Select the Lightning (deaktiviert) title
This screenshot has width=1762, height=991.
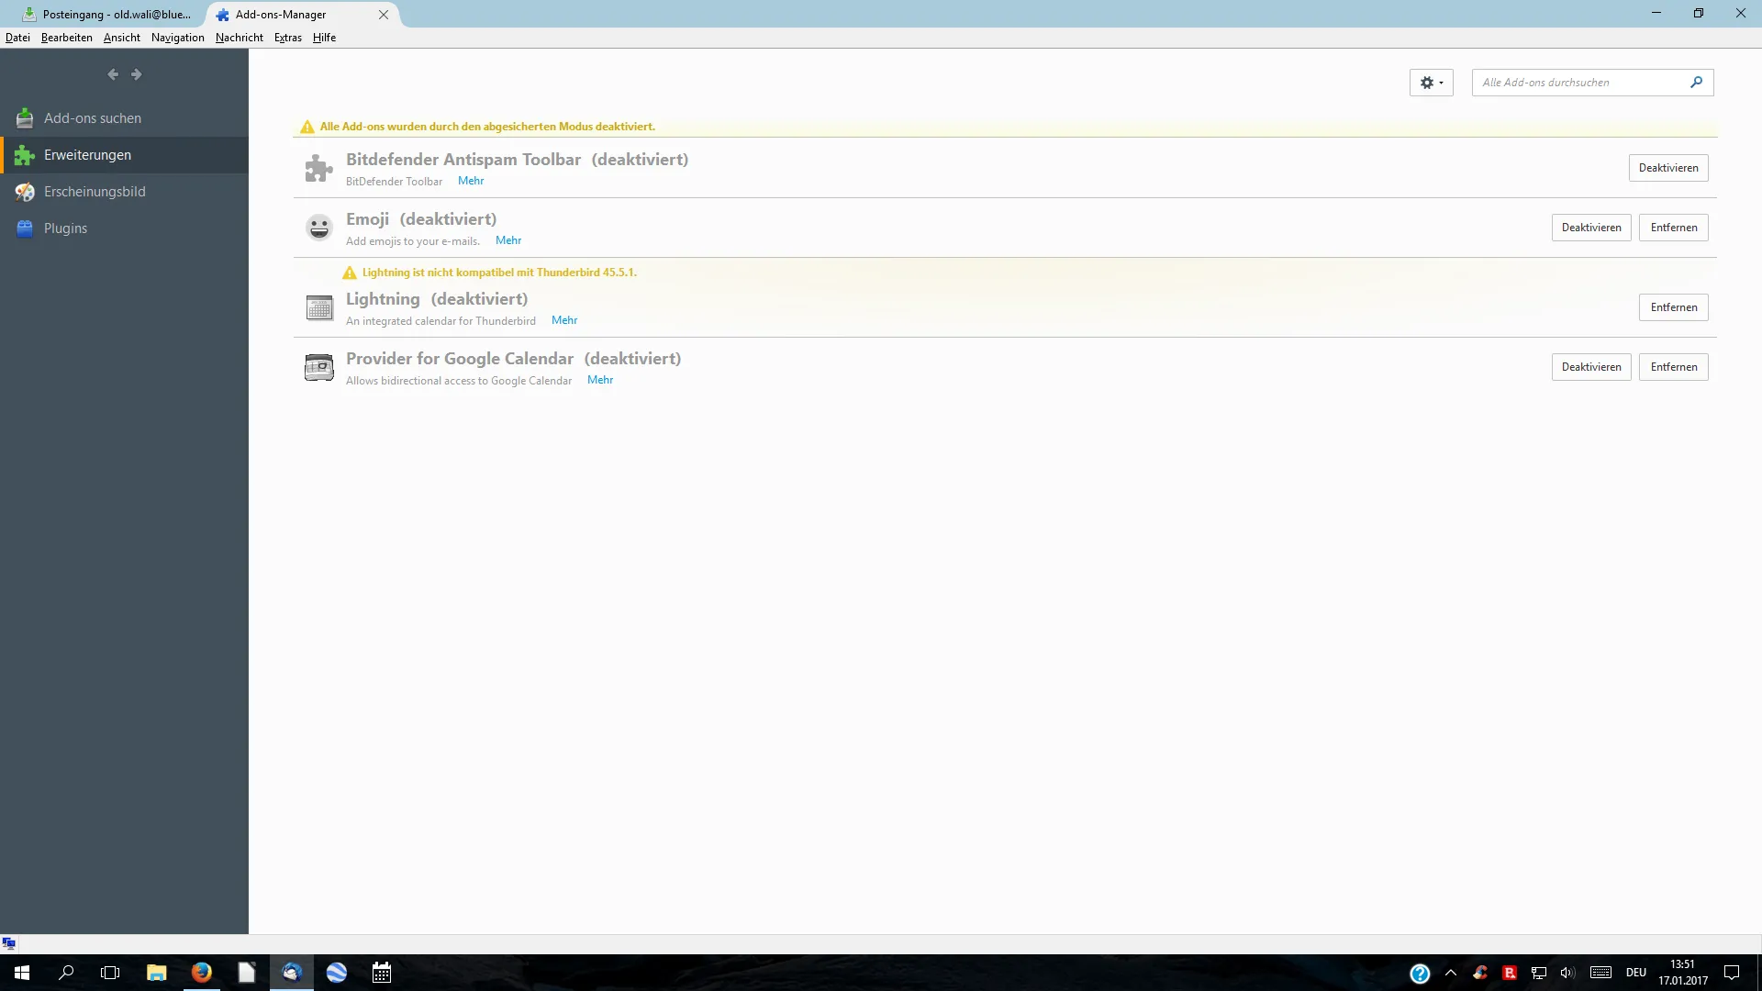pos(437,299)
